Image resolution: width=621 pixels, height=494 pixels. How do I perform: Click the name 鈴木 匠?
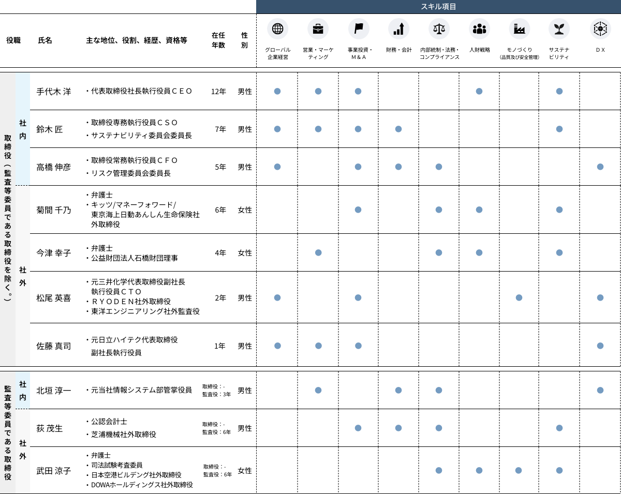point(50,129)
